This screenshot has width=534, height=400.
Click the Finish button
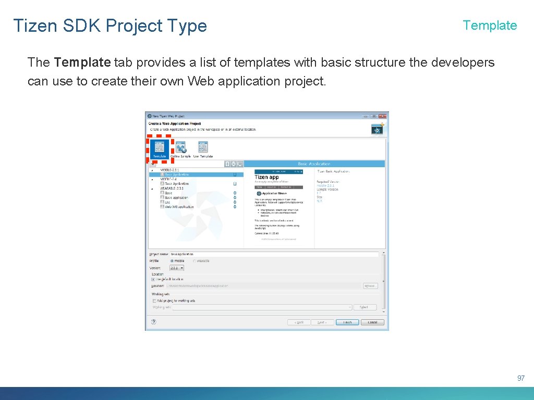click(347, 322)
